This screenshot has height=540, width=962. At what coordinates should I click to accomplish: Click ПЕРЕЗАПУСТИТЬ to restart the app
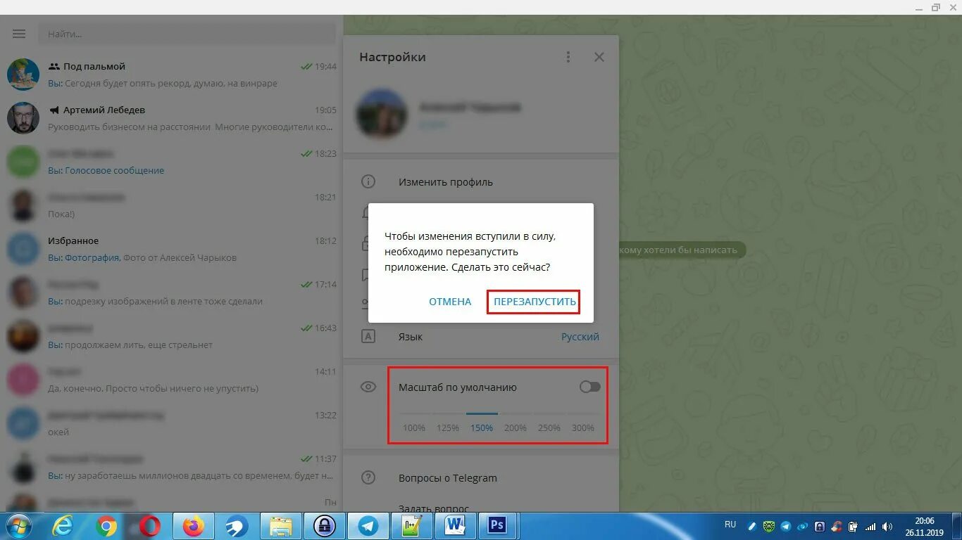(535, 302)
